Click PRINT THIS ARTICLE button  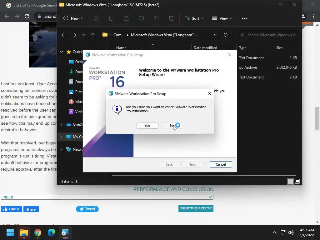196,208
